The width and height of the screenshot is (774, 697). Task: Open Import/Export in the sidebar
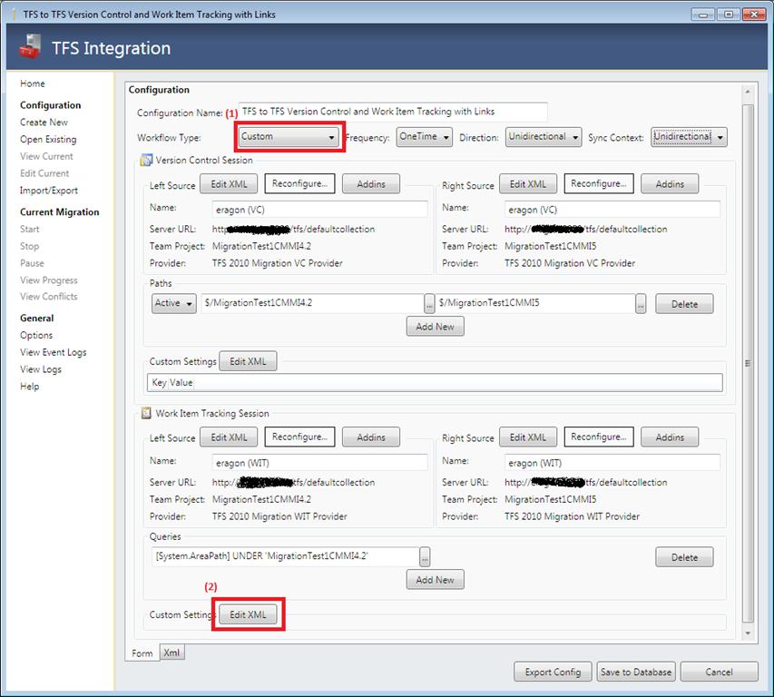pos(49,191)
